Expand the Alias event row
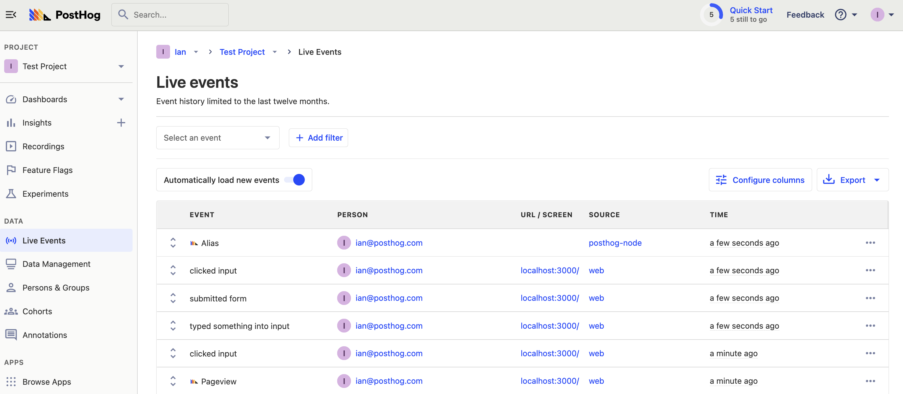 coord(173,242)
